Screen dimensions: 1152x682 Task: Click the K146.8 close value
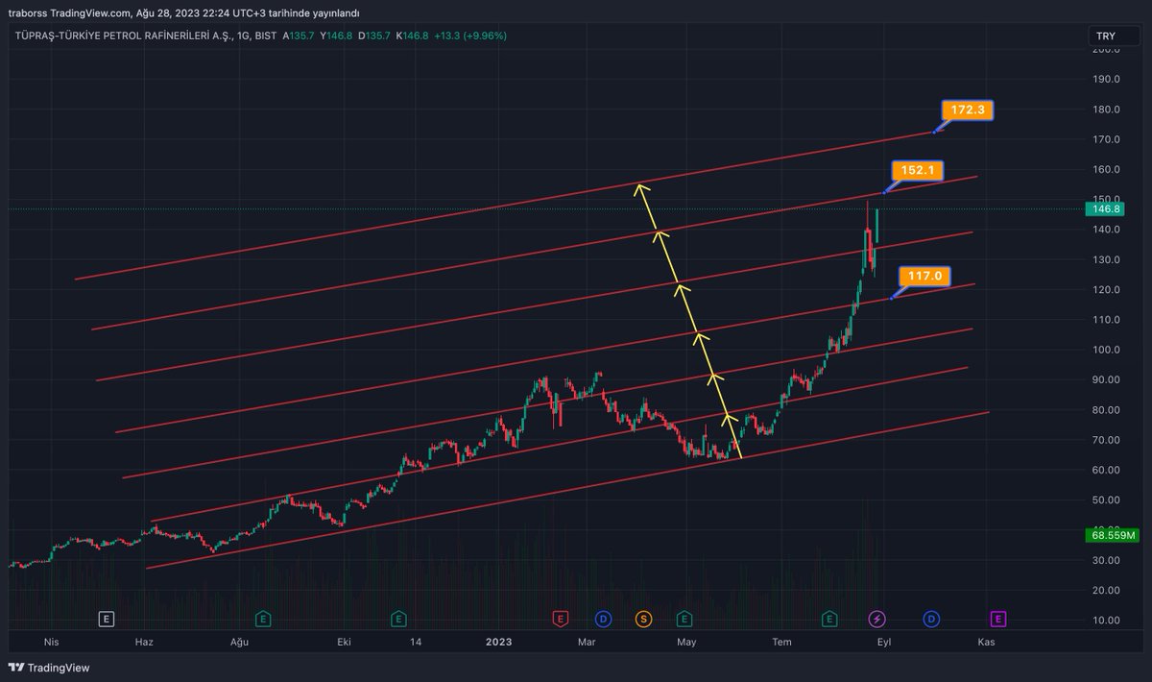pyautogui.click(x=414, y=36)
